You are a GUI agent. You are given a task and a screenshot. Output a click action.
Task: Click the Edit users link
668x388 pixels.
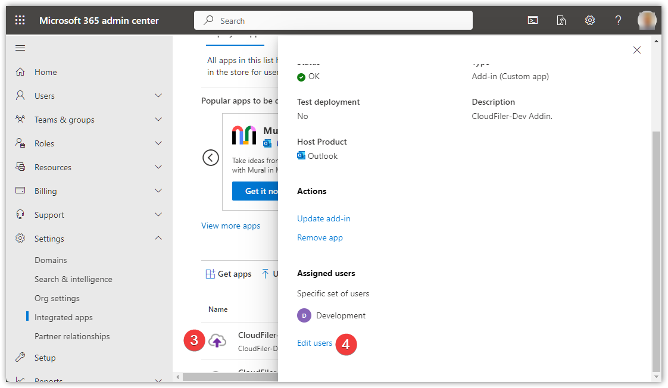(314, 343)
